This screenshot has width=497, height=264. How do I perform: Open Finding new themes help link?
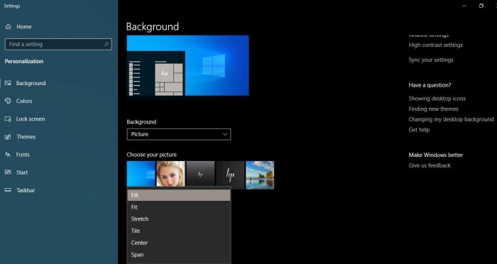pyautogui.click(x=433, y=109)
